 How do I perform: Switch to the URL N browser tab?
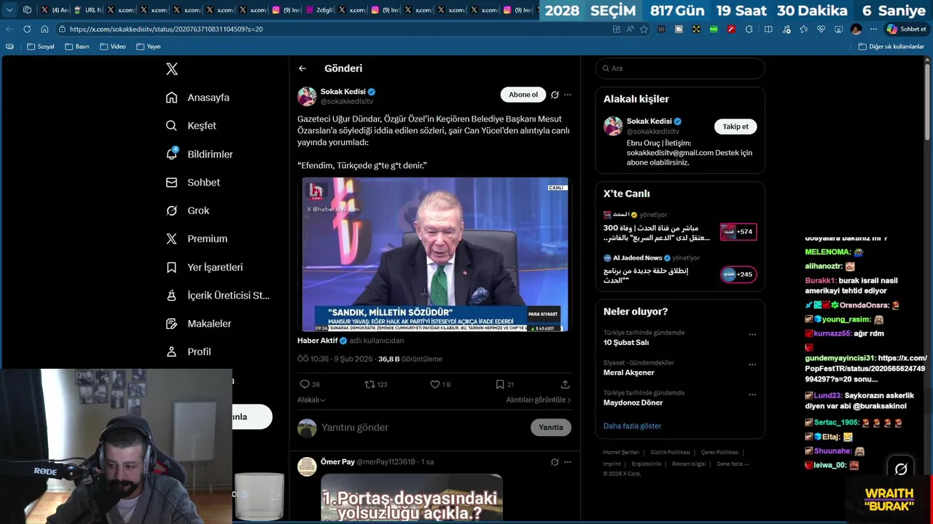[x=88, y=10]
